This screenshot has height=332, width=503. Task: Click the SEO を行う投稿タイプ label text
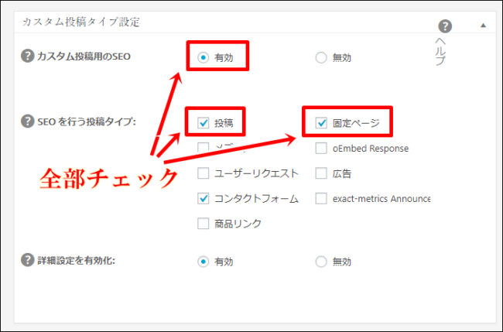87,122
